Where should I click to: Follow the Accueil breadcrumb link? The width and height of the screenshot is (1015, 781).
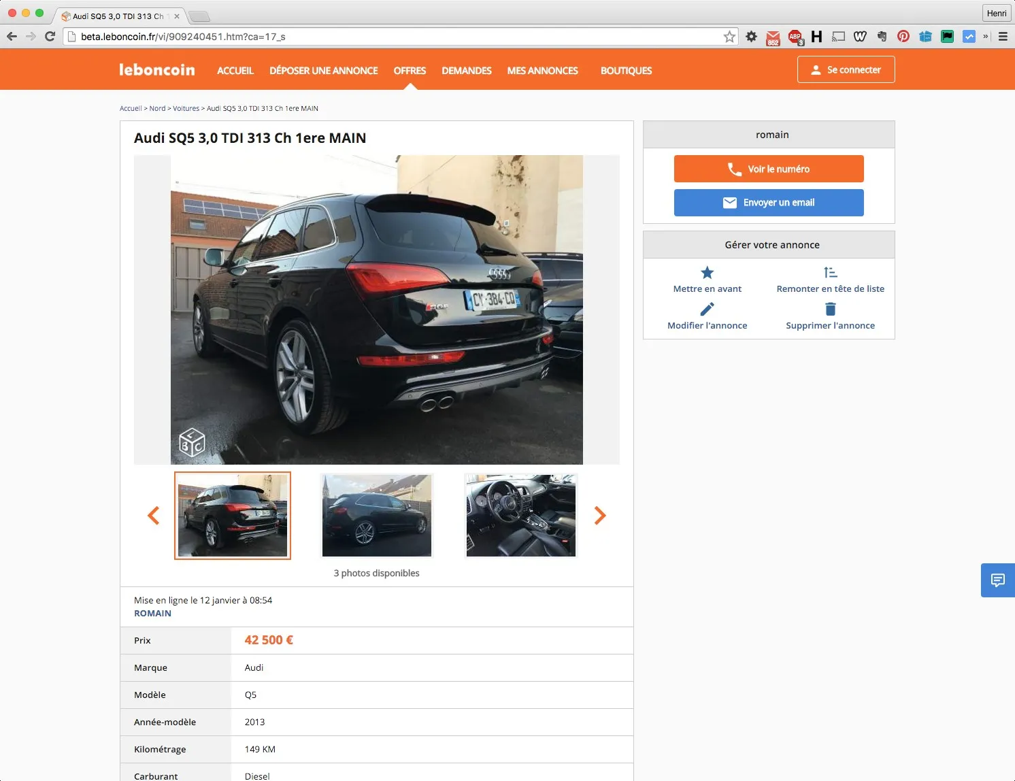pyautogui.click(x=131, y=109)
